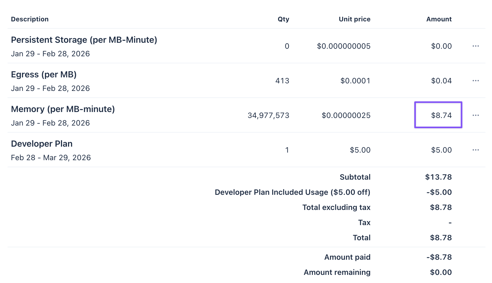Click the Developer Plan item name
The height and width of the screenshot is (283, 492).
point(42,144)
